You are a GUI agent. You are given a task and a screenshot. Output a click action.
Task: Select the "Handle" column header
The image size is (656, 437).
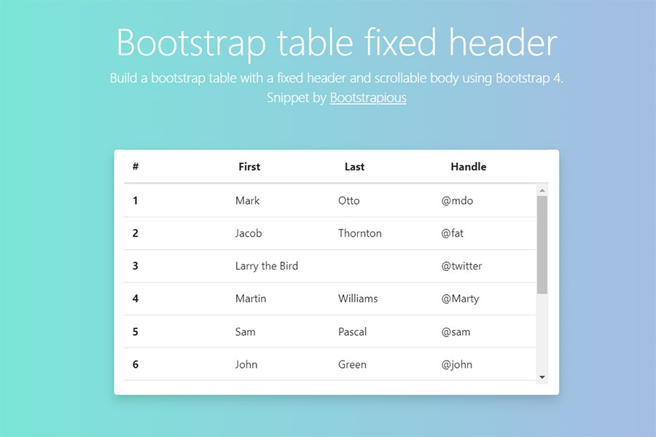468,167
